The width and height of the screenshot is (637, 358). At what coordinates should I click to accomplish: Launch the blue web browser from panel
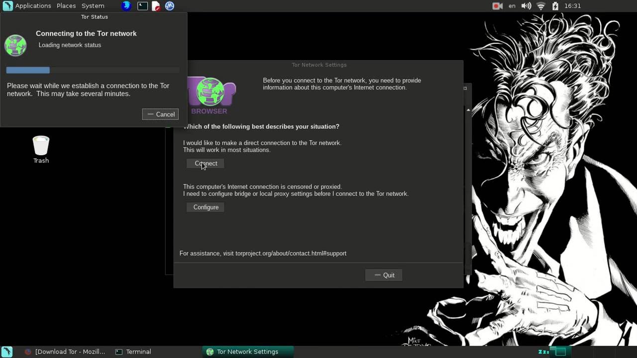(x=126, y=6)
